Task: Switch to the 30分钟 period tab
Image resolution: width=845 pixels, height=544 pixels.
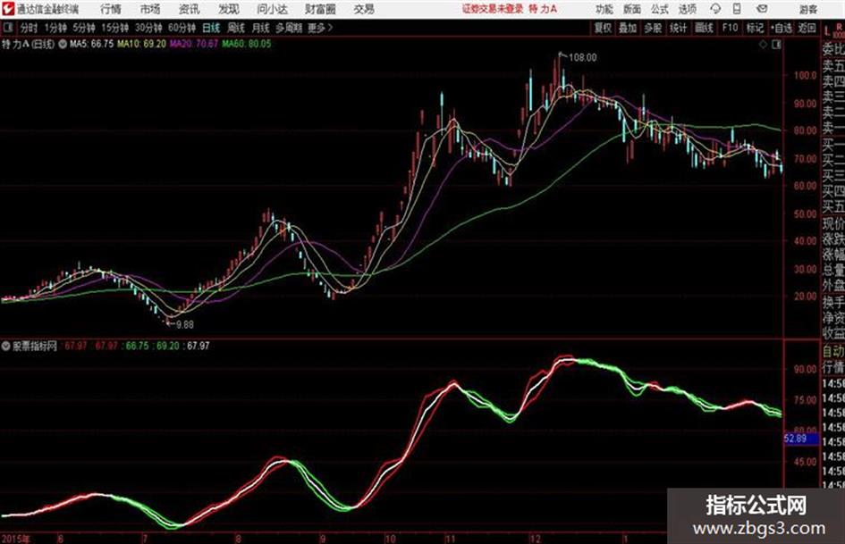Action: 148,28
